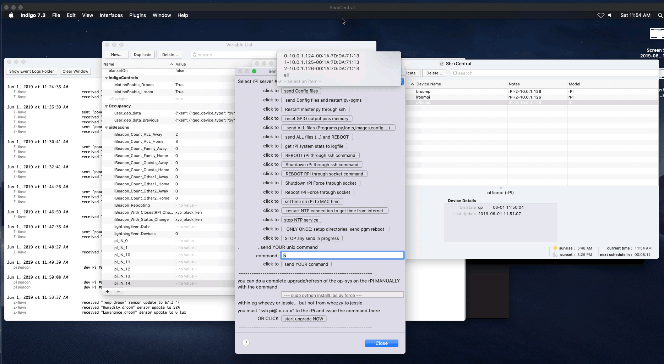Open the Edit menu

[71, 15]
